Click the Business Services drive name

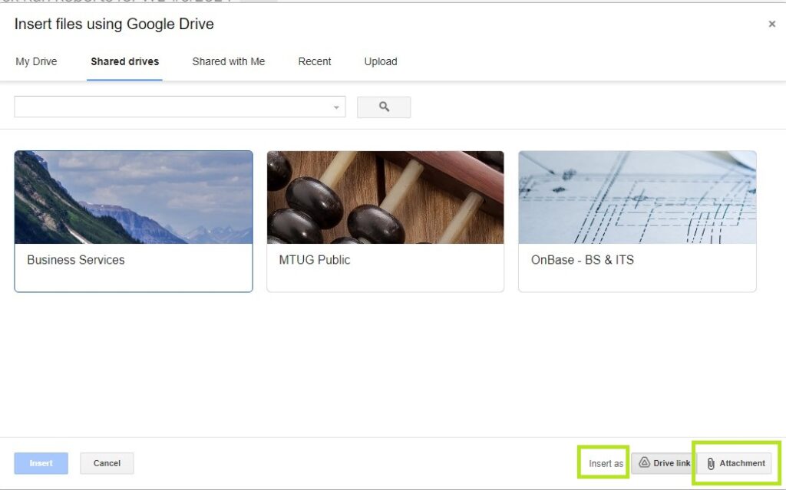(x=76, y=260)
